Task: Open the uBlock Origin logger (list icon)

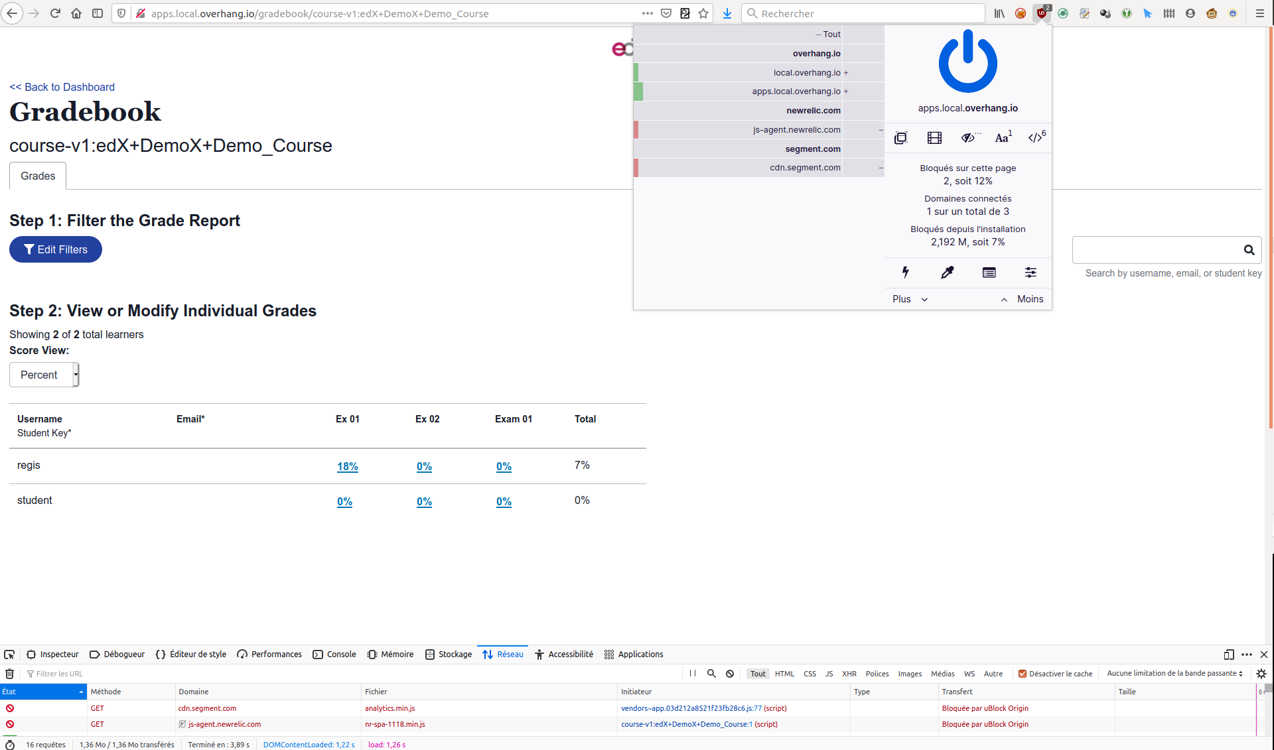Action: (x=989, y=272)
